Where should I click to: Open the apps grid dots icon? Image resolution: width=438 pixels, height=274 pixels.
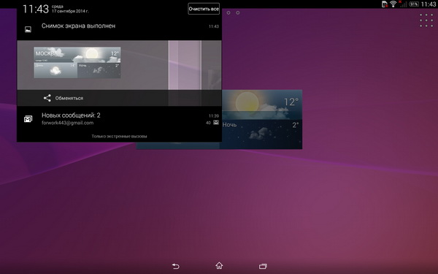click(426, 20)
